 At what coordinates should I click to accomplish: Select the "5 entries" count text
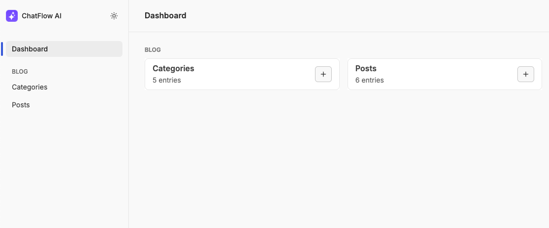click(167, 80)
